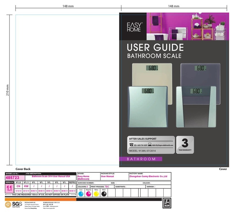The image size is (232, 214).
Task: Click the "Cover Back" label
Action: coord(23,169)
